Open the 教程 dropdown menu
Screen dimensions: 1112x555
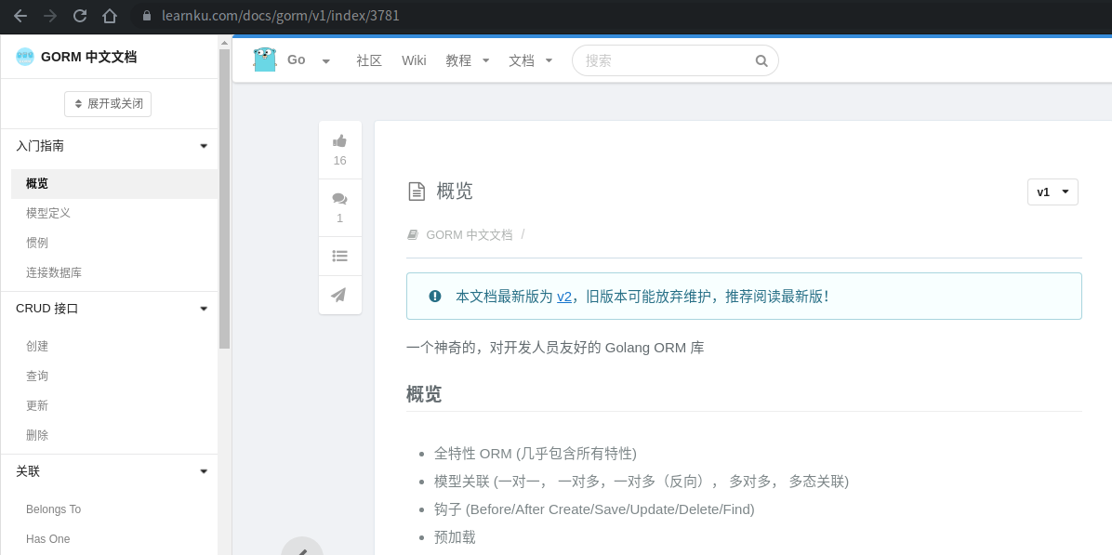point(468,60)
